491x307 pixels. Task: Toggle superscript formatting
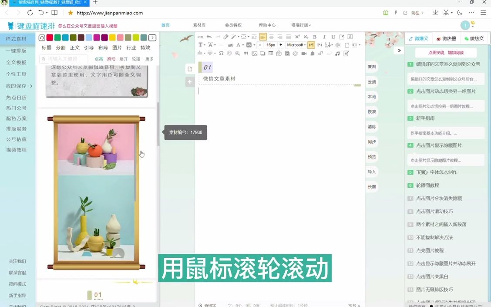click(298, 37)
